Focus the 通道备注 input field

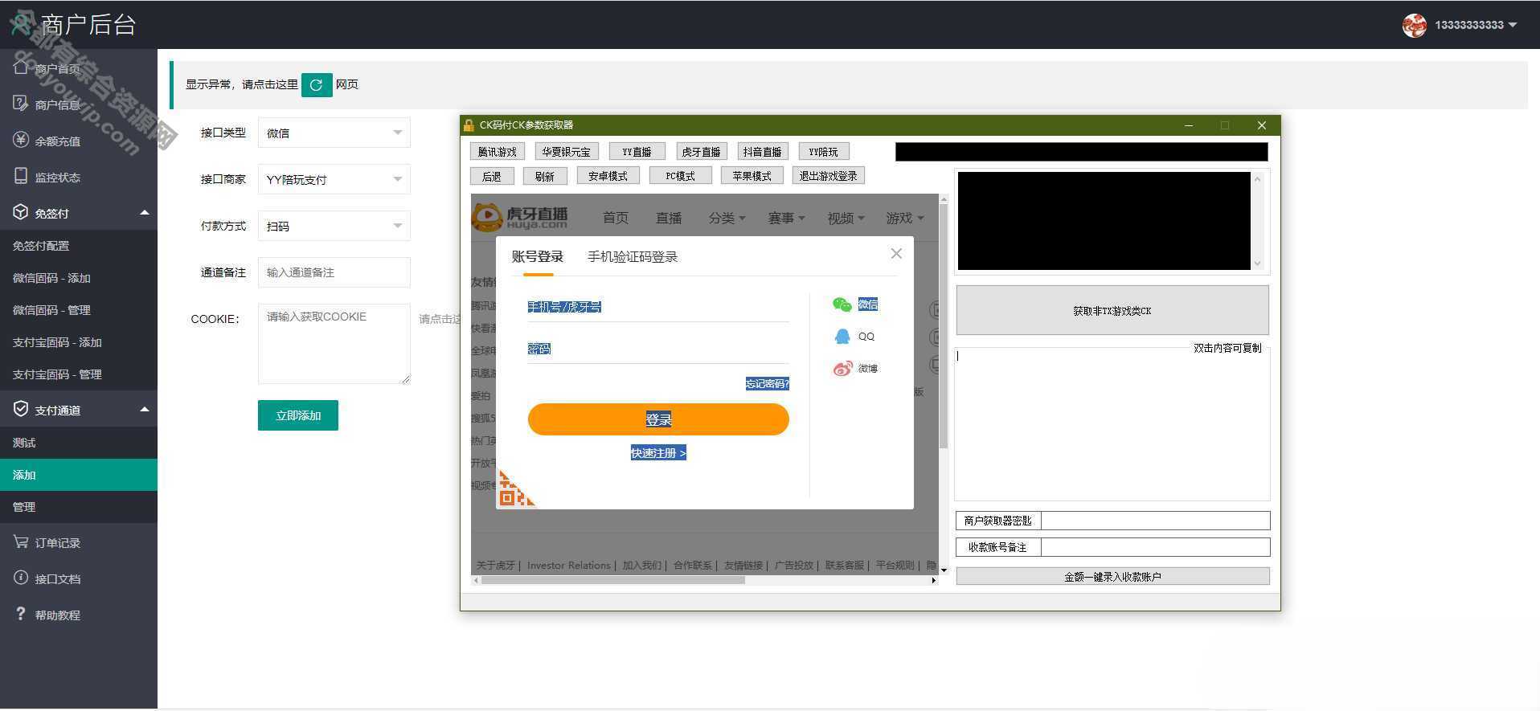pyautogui.click(x=334, y=272)
